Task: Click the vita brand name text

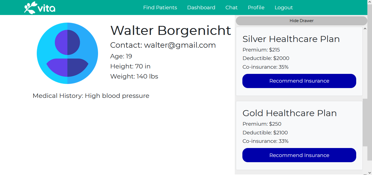Action: [46, 9]
